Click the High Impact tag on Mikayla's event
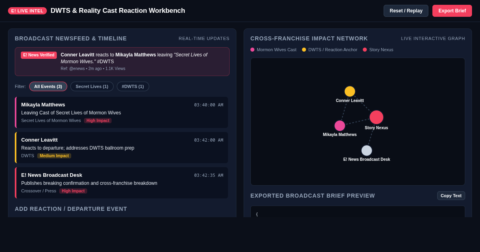Viewport: 480px width, 252px height. click(98, 120)
